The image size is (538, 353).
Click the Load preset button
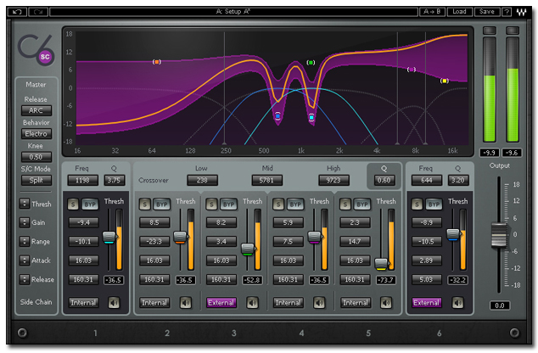coord(460,12)
